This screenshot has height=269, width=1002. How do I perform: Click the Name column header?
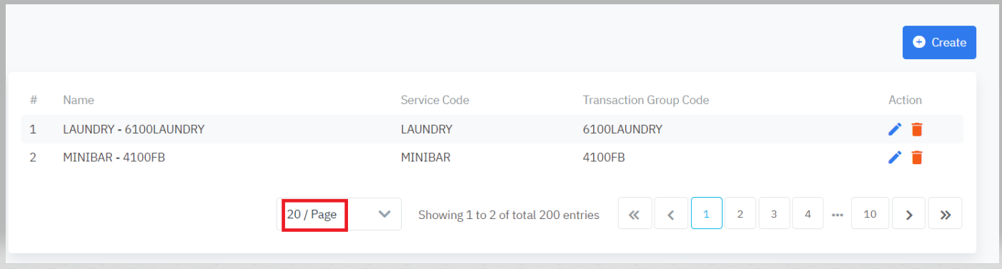coord(79,100)
